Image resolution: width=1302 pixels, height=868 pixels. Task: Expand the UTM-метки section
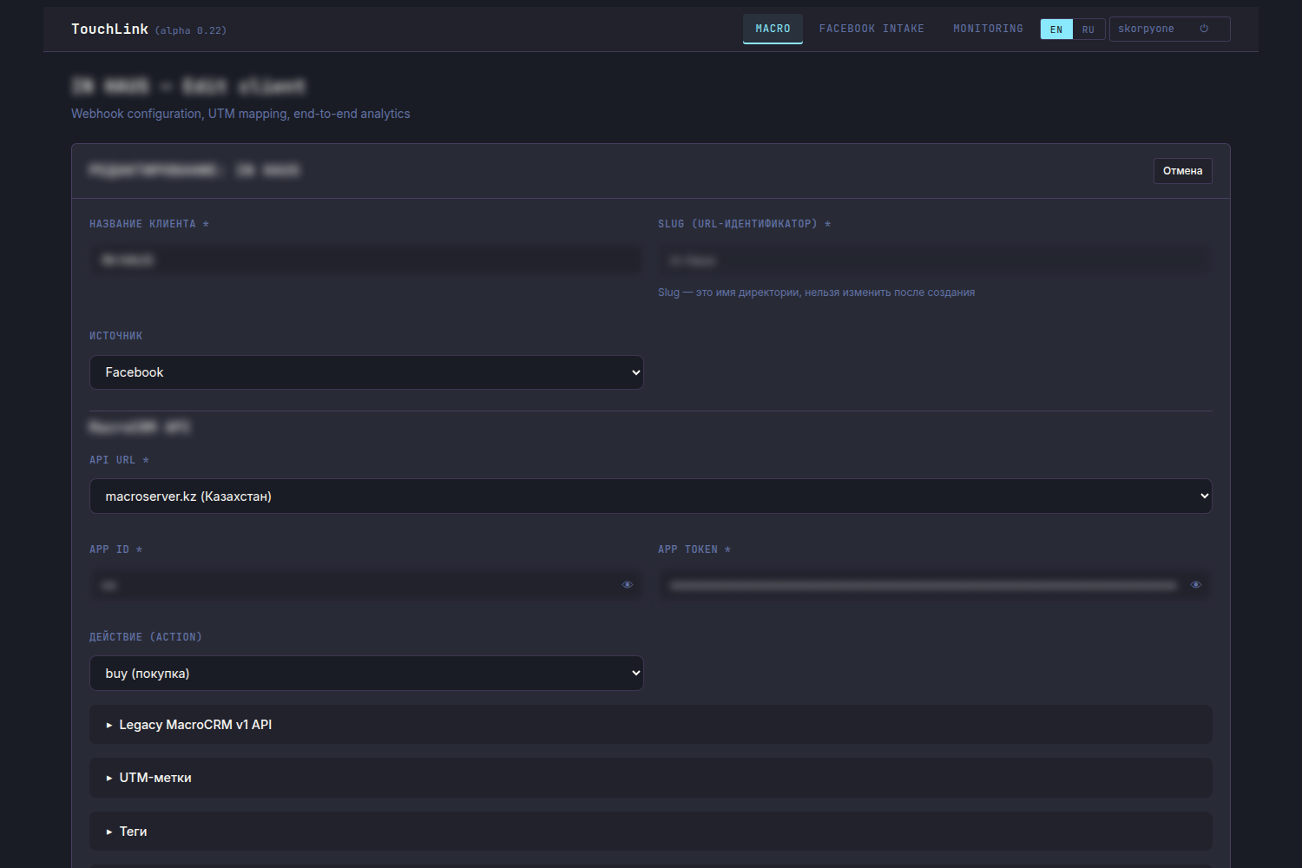[x=650, y=778]
